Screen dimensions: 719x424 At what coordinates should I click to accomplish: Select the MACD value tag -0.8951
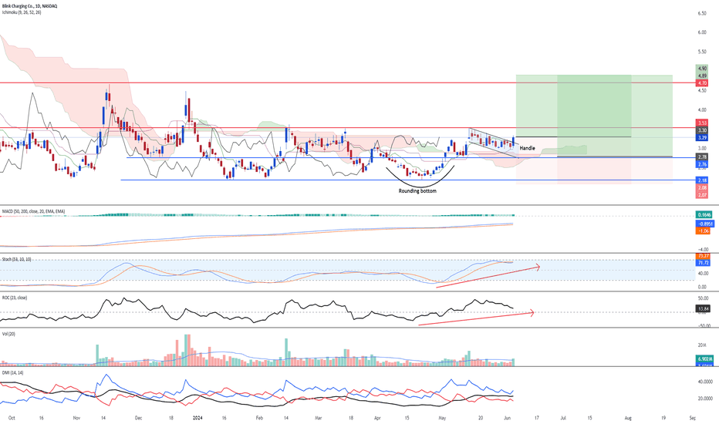click(704, 224)
